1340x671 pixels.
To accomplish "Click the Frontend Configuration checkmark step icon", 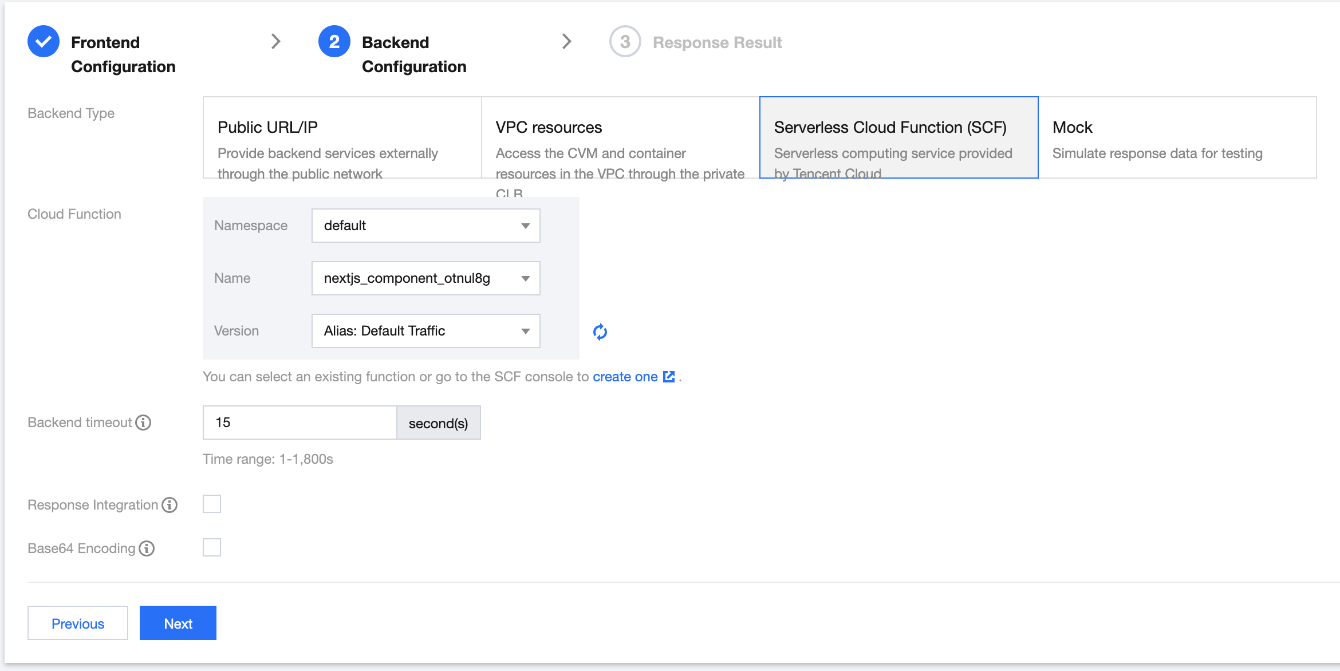I will pyautogui.click(x=44, y=42).
